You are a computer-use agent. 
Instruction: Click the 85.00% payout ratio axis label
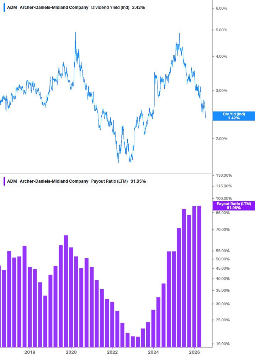(223, 213)
